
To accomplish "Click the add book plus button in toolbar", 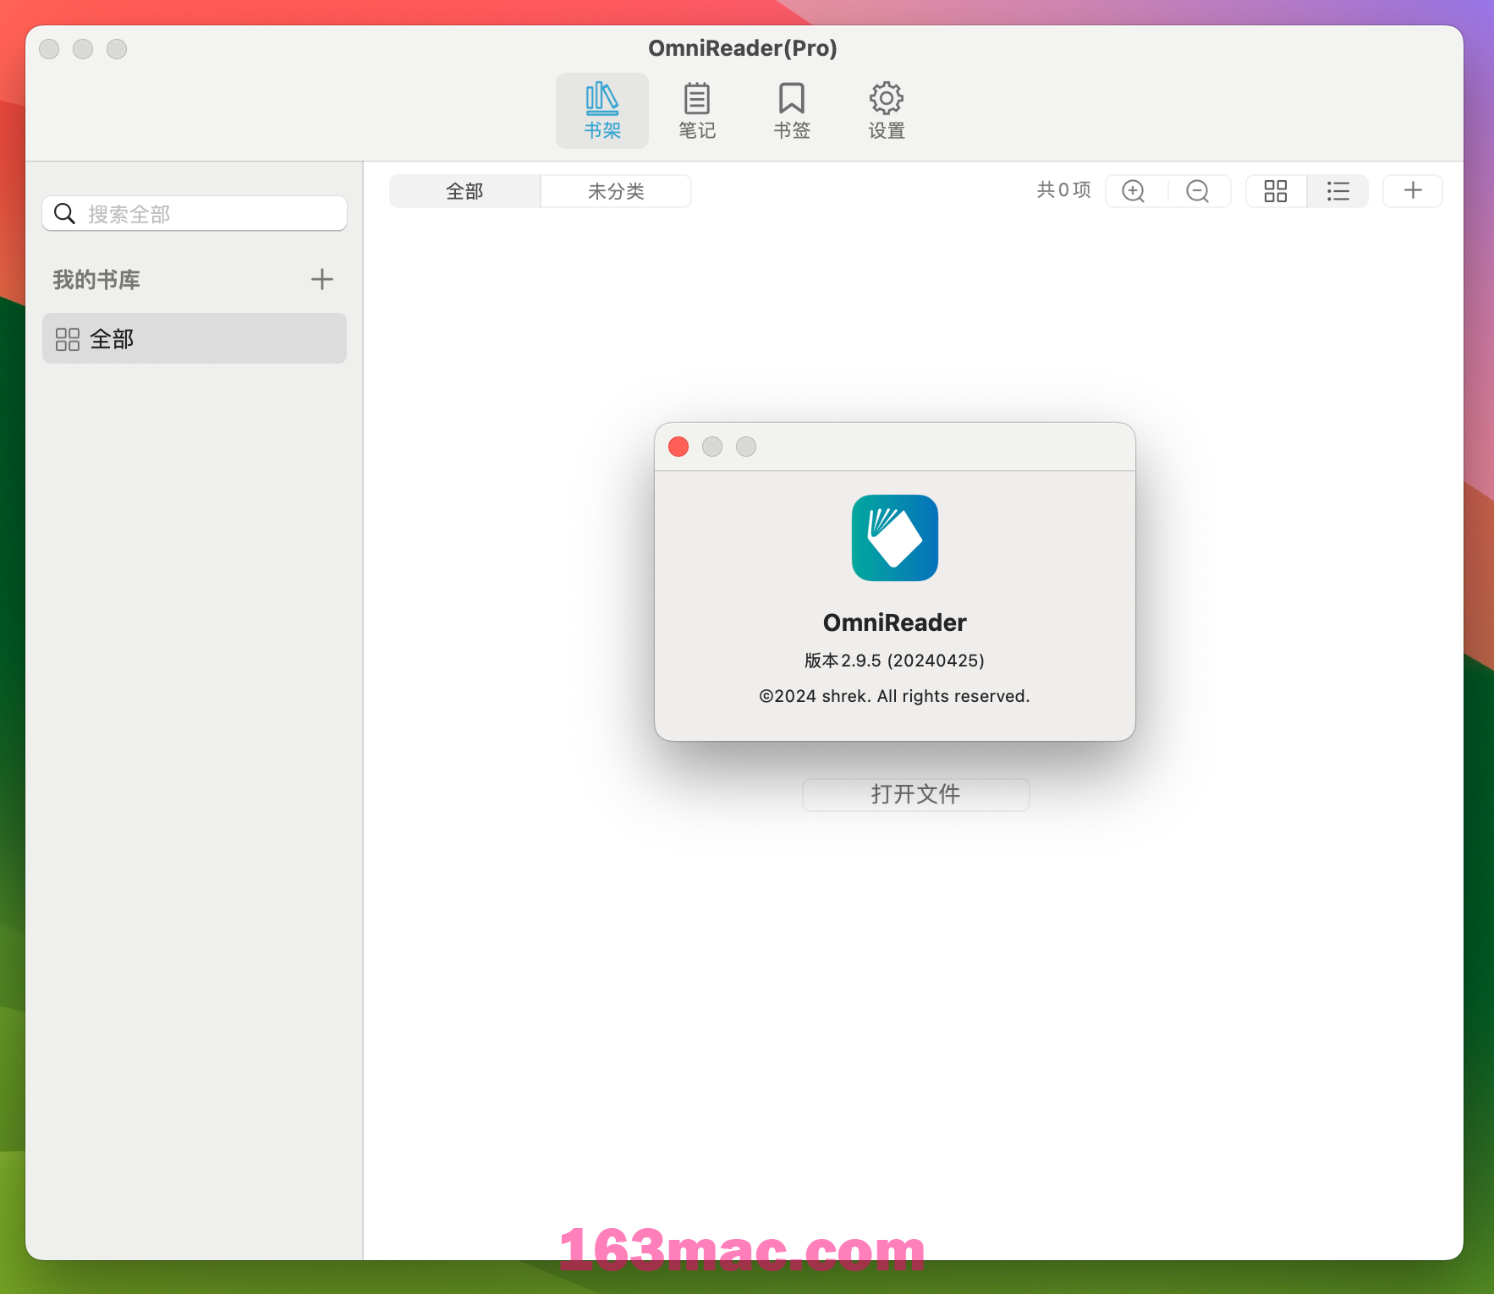I will (1413, 190).
